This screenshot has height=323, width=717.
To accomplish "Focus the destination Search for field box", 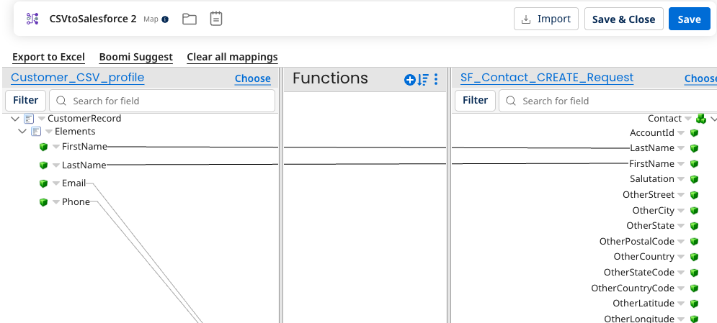I will [x=608, y=101].
